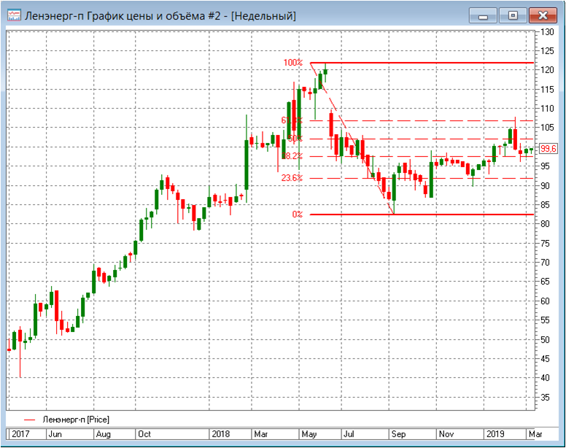Click the 2018 label on the time axis
Screen dimensions: 566x448
click(x=220, y=433)
